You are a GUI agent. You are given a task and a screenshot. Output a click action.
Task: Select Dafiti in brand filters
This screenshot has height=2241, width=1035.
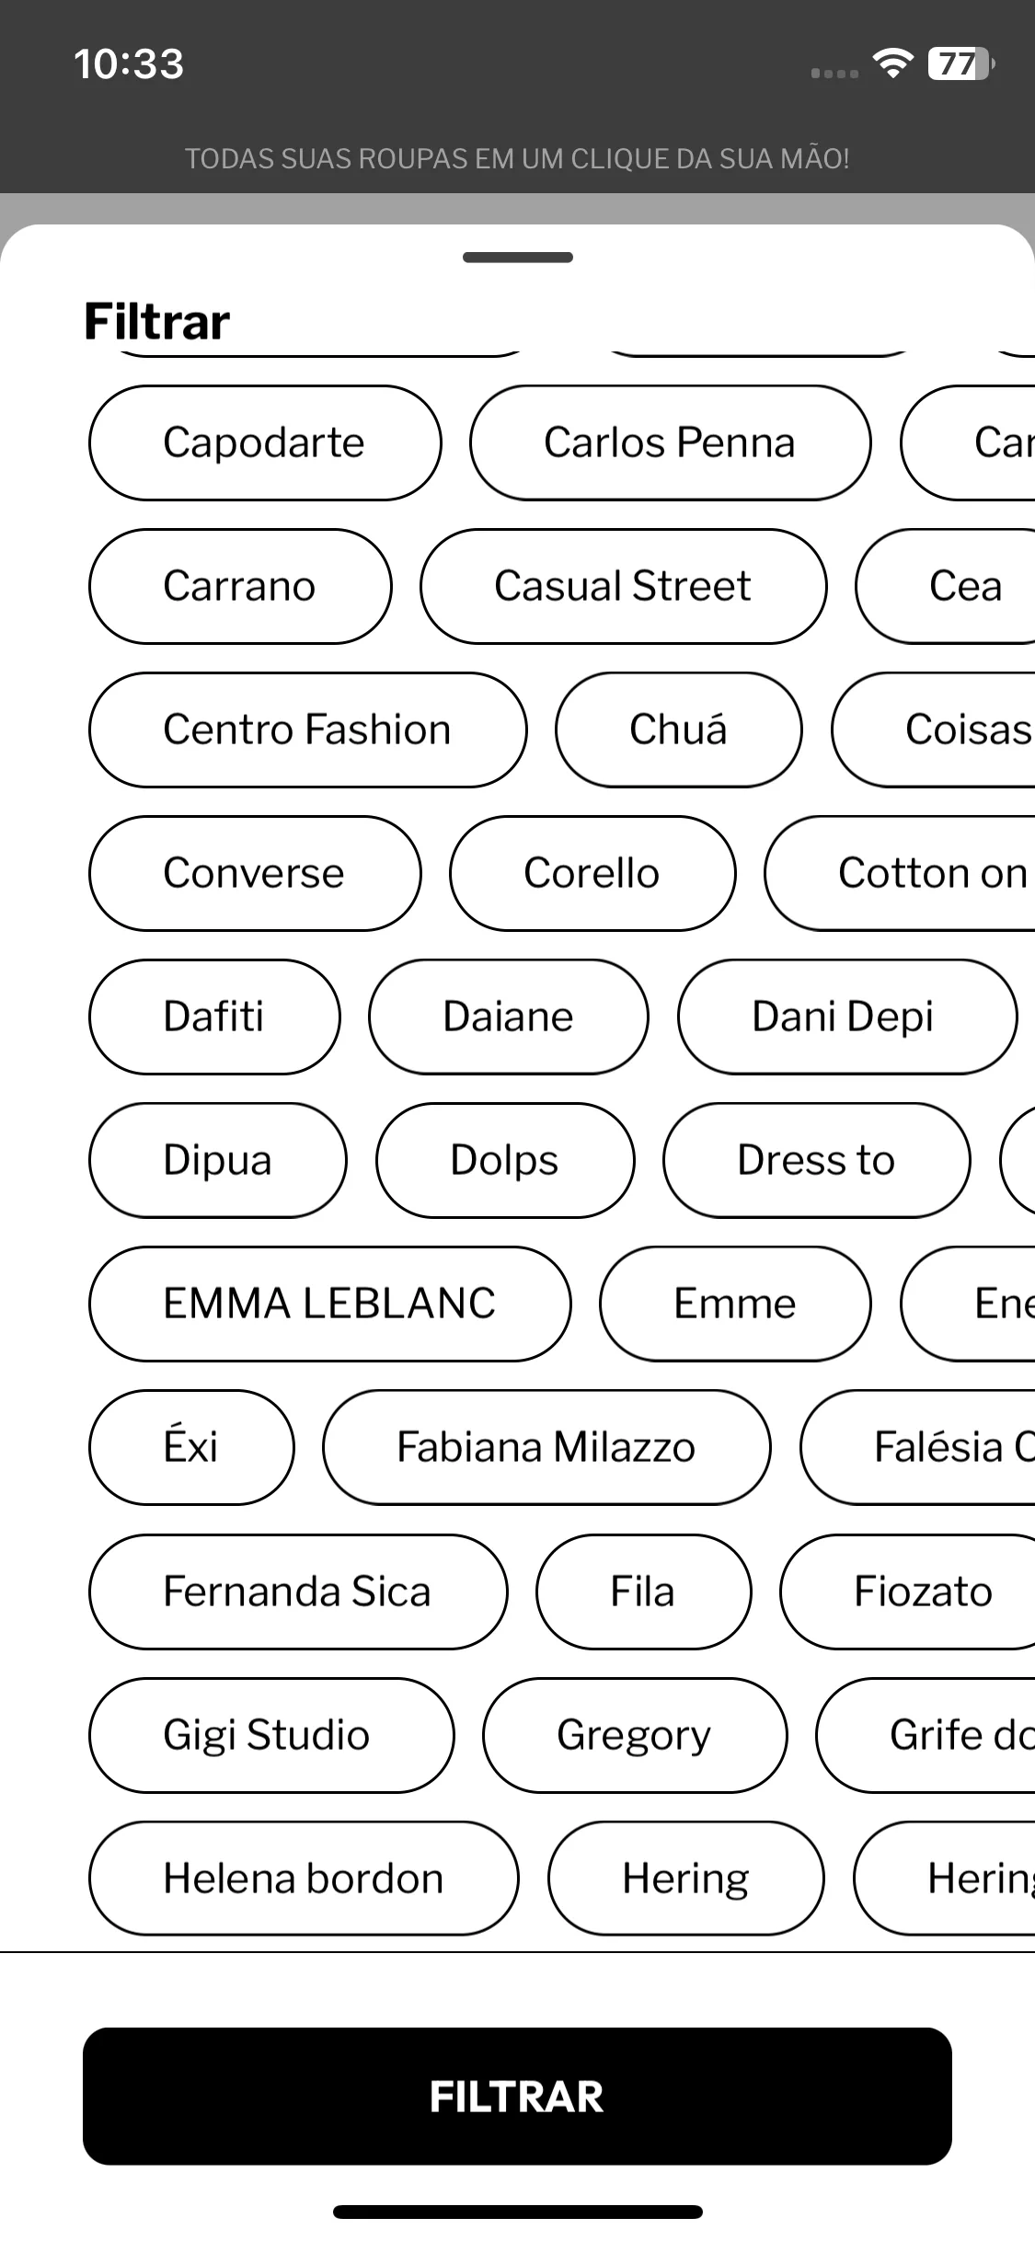[214, 1017]
